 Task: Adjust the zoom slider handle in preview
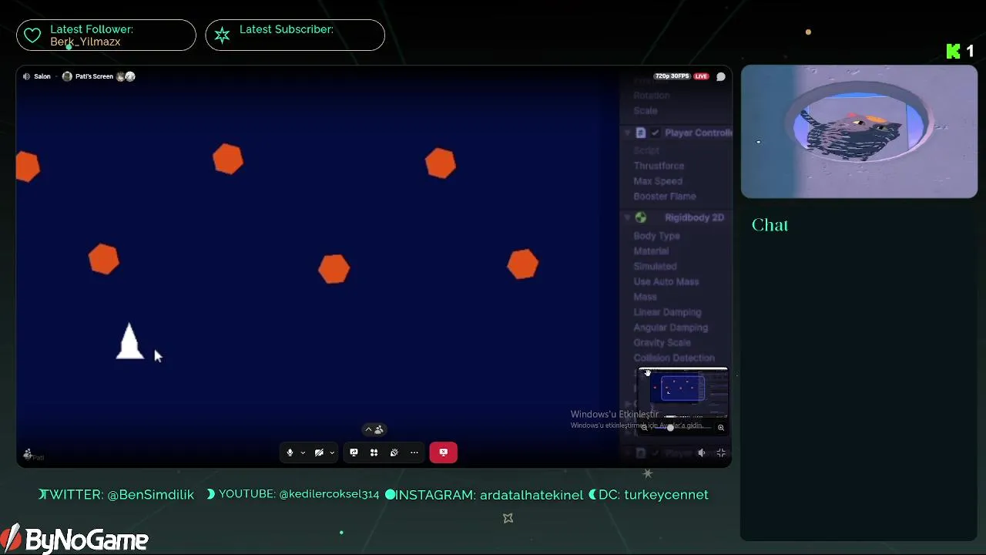(670, 428)
